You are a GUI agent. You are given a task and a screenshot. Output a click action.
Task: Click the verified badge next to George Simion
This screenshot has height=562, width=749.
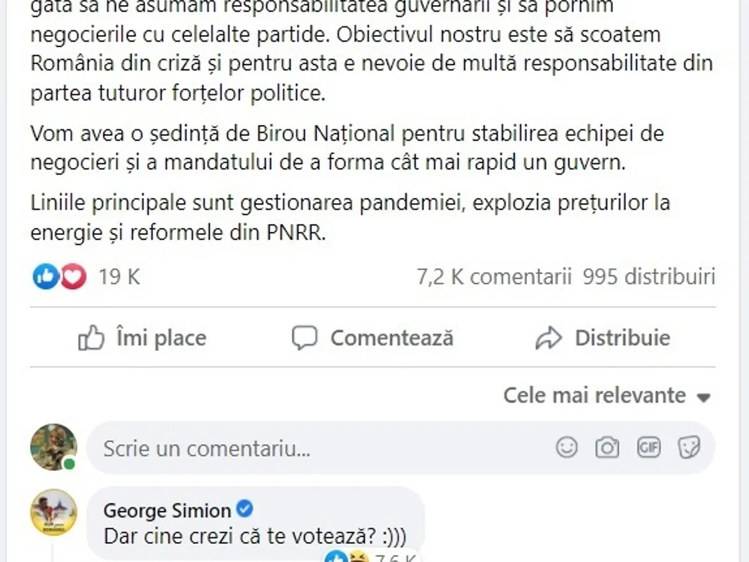245,510
